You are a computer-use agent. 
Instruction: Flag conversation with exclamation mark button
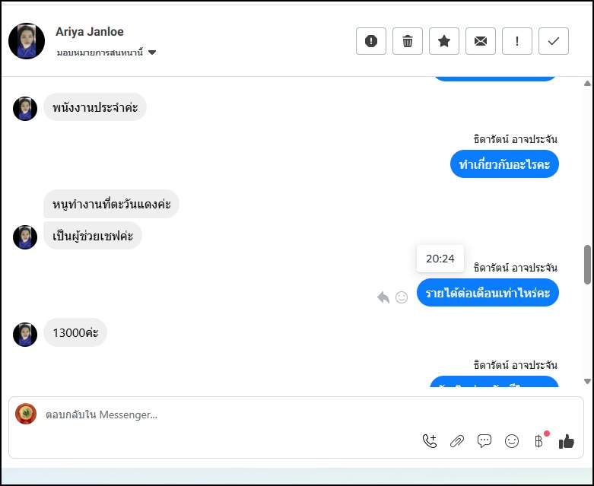pyautogui.click(x=517, y=41)
